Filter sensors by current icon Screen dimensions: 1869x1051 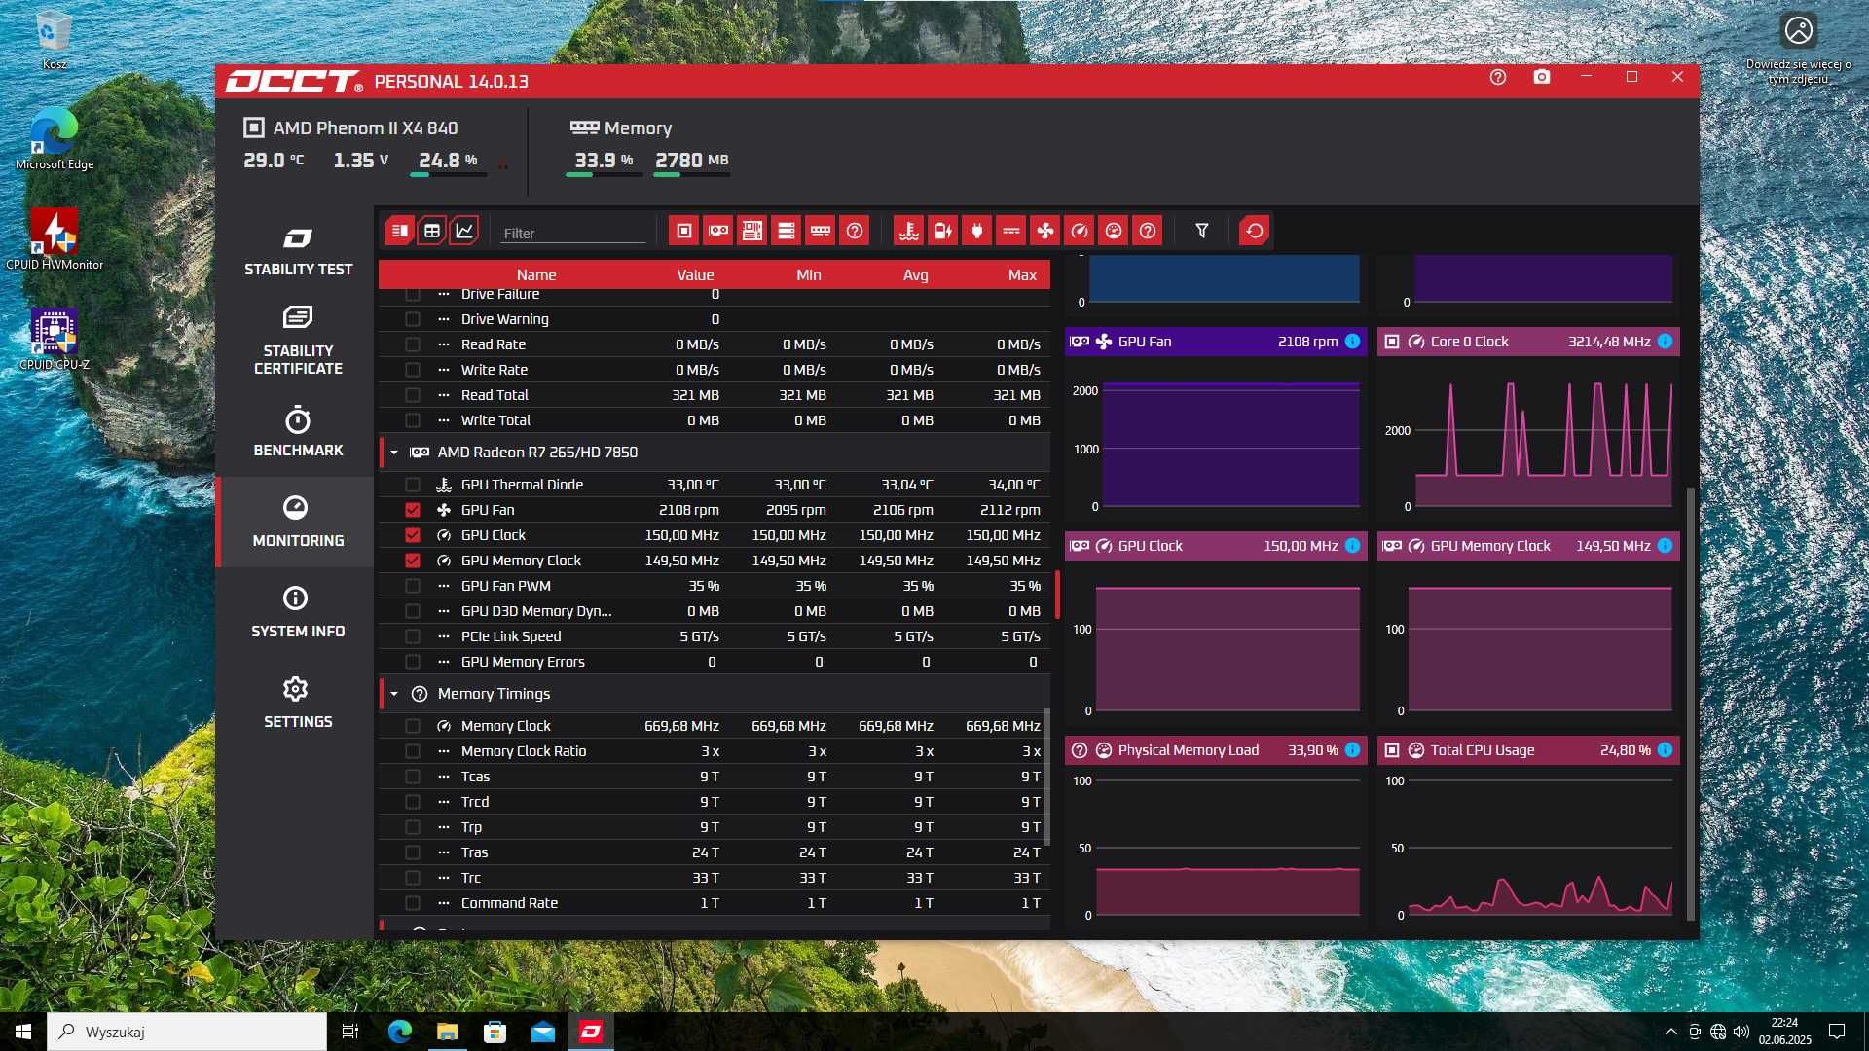point(1011,231)
